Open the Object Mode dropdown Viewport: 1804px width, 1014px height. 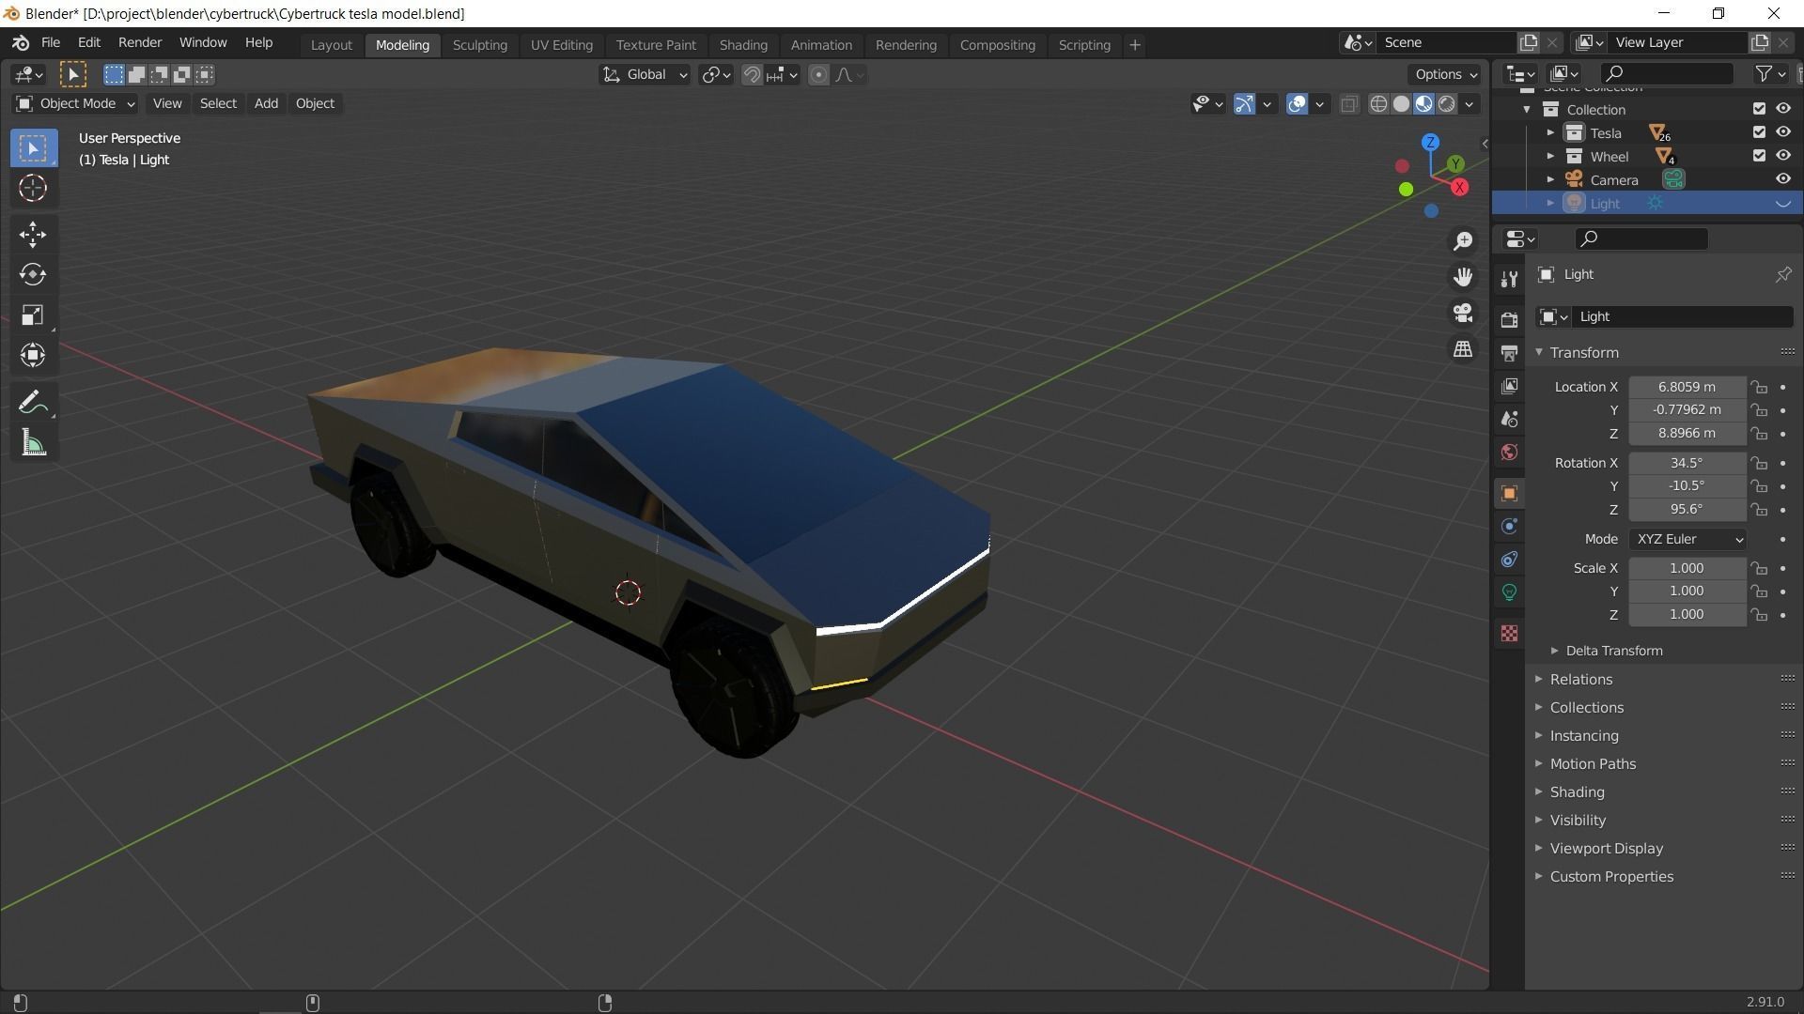pos(76,103)
